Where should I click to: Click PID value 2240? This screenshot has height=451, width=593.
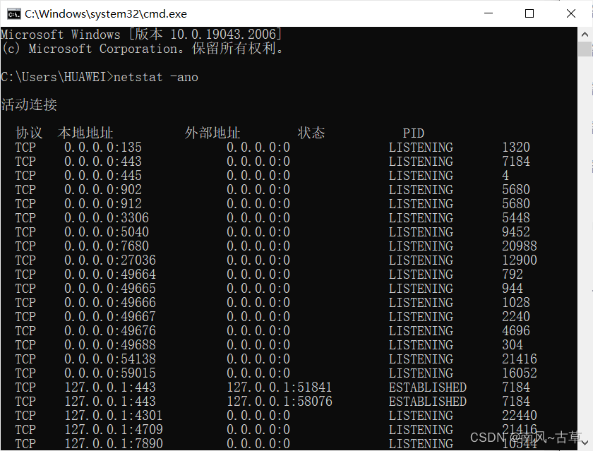pyautogui.click(x=516, y=317)
